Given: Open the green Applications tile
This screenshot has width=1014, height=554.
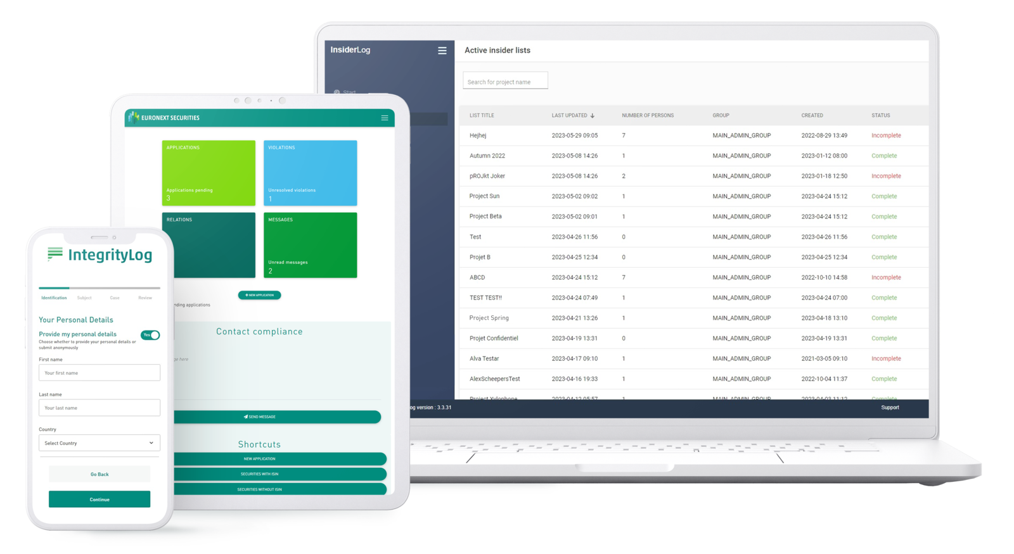Looking at the screenshot, I should pos(209,173).
